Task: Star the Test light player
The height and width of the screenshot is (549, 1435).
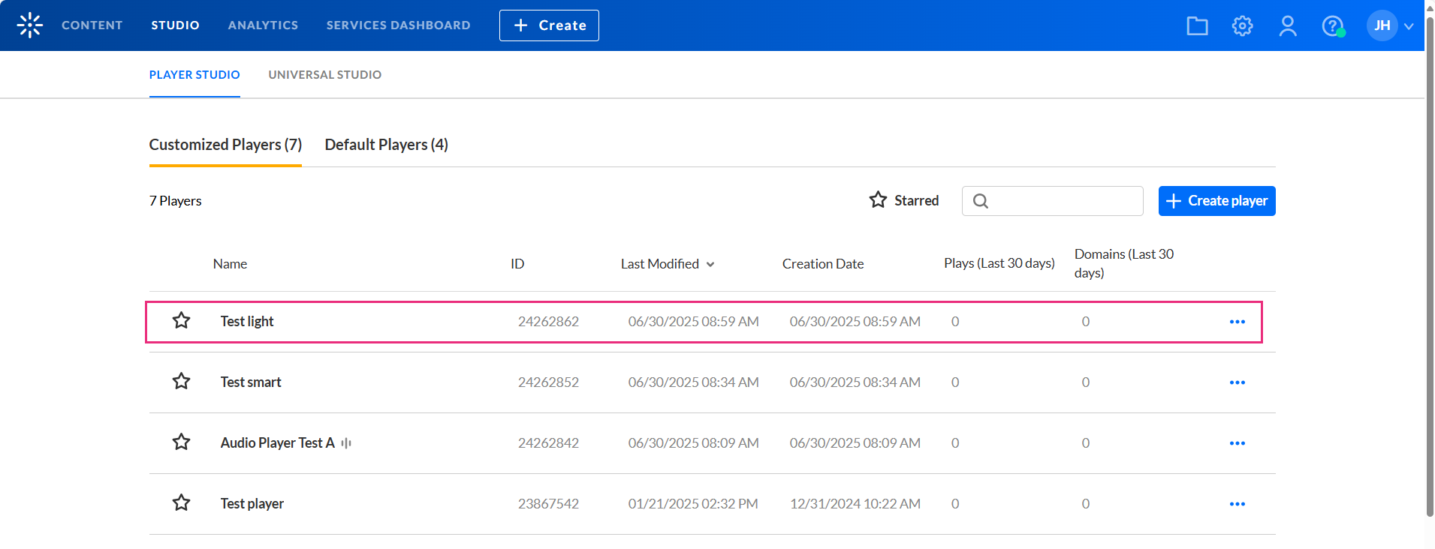Action: 181,321
